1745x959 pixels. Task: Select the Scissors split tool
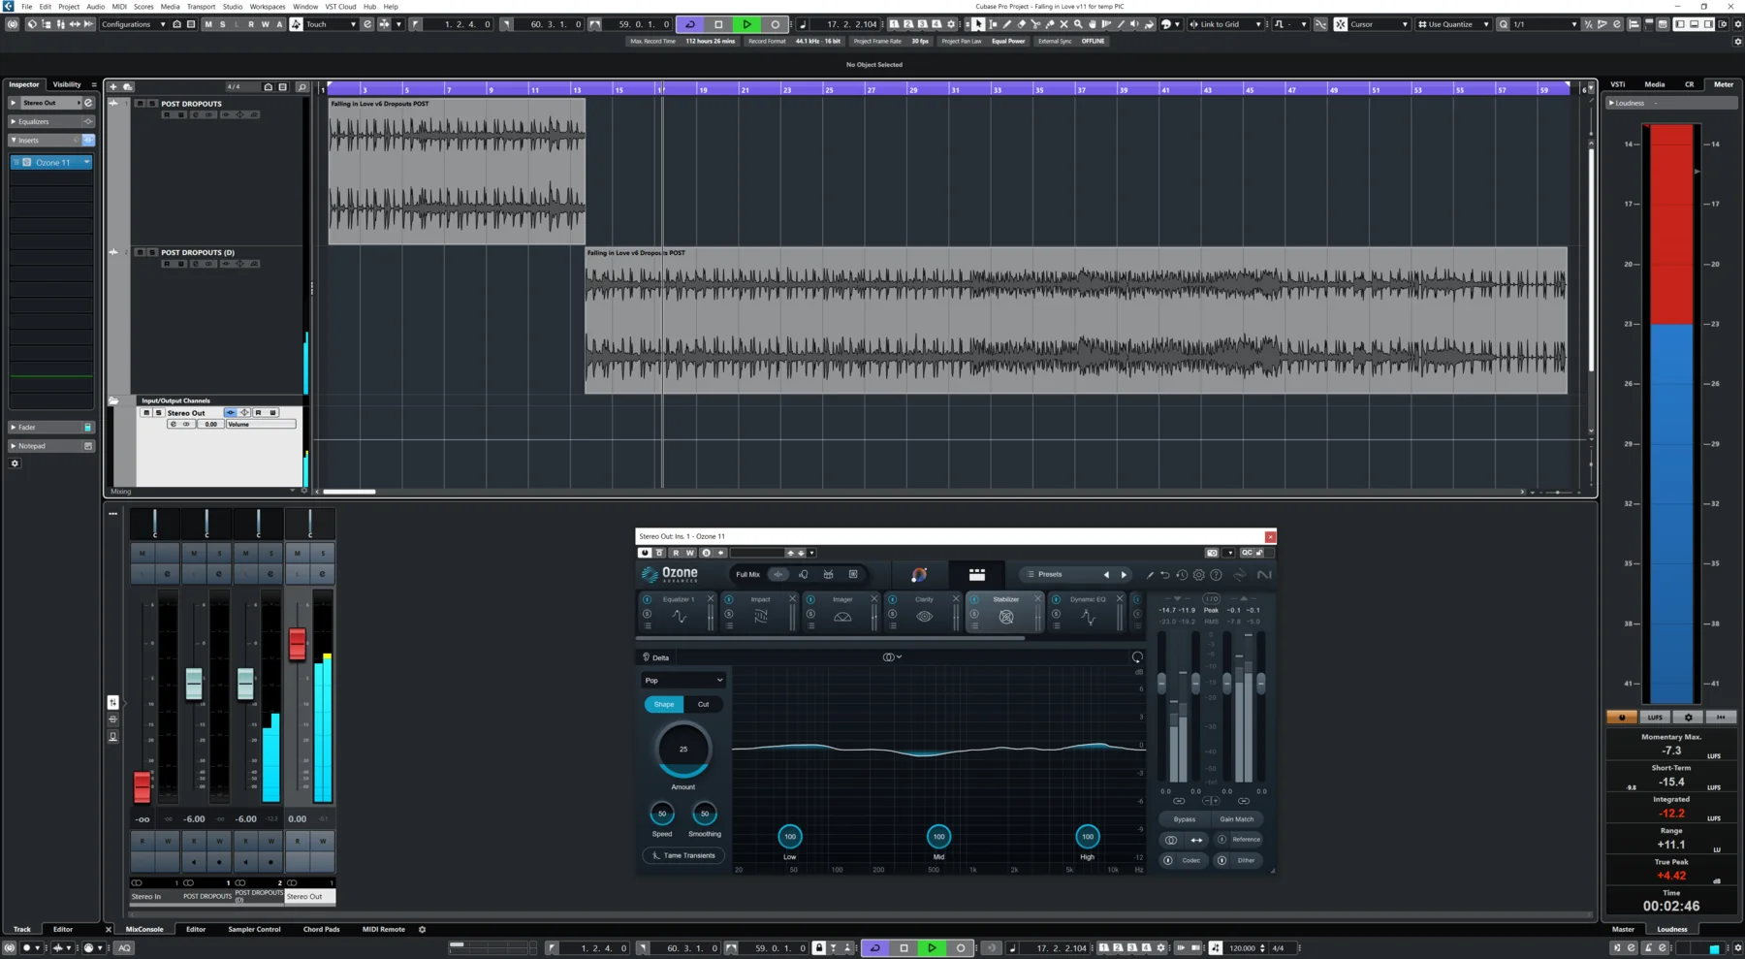pyautogui.click(x=1035, y=24)
